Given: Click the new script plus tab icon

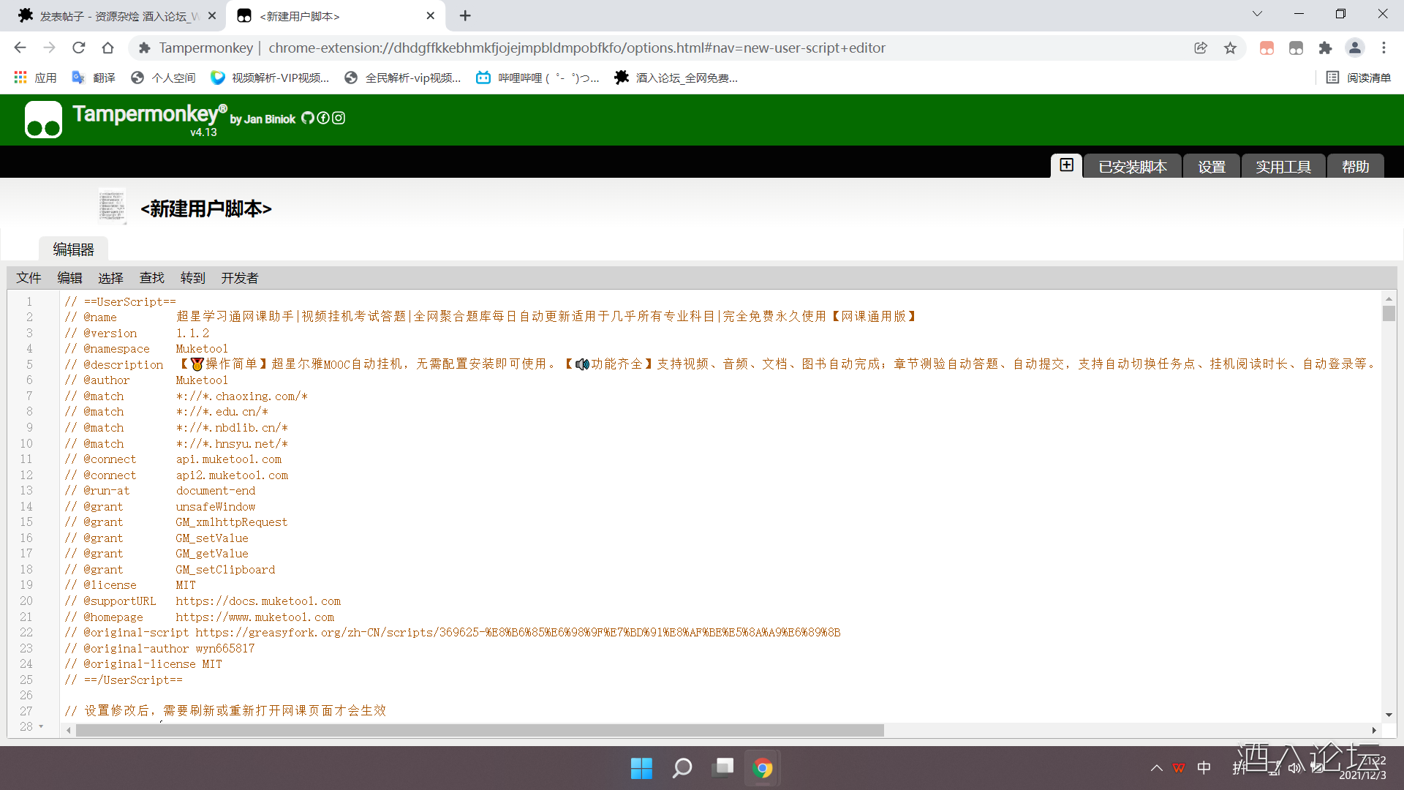Looking at the screenshot, I should click(x=1066, y=165).
